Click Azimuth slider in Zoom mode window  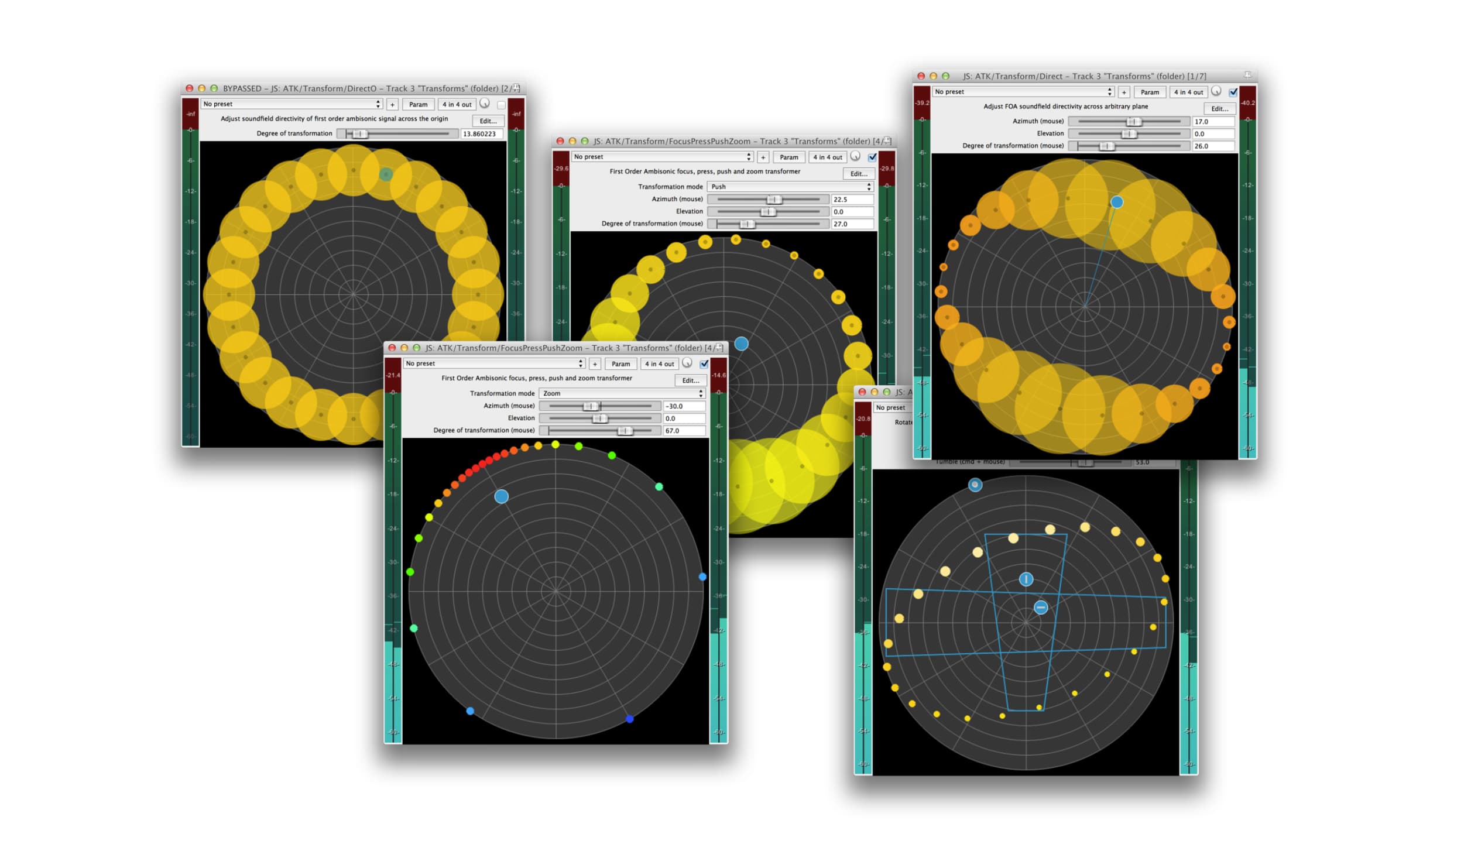tap(600, 406)
